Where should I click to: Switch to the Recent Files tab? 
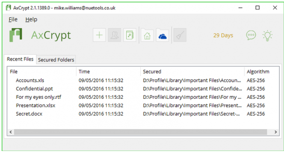point(20,59)
